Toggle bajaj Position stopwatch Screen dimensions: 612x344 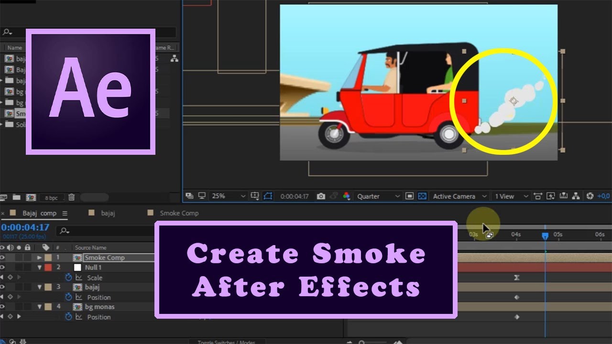point(68,297)
